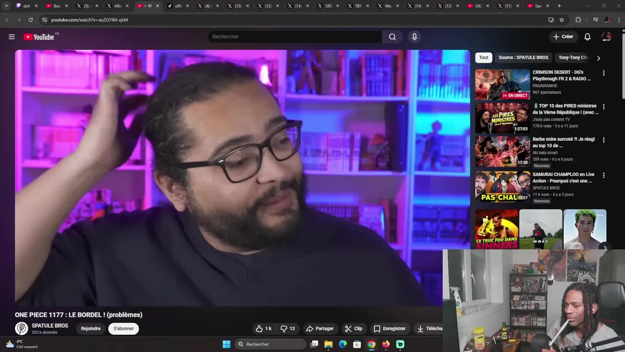Subscribe with the S'abonner button
625x352 pixels.
124,329
